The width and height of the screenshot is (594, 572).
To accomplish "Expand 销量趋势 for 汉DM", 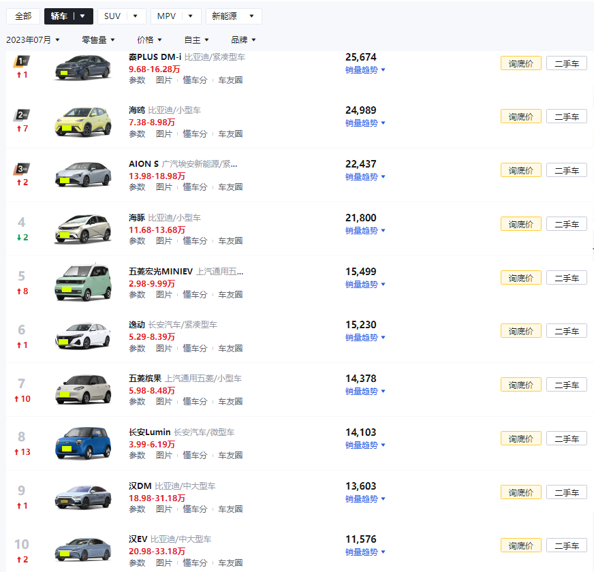I will click(x=365, y=499).
